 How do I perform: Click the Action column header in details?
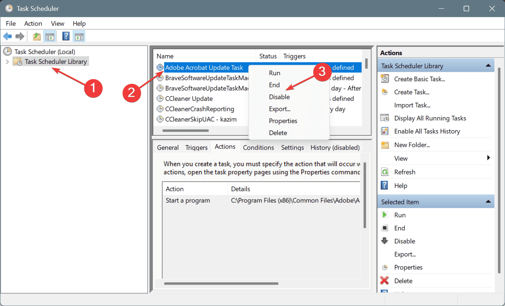click(195, 189)
